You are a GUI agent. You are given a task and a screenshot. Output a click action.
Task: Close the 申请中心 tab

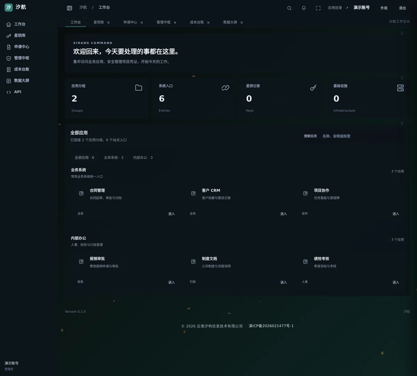[x=142, y=23]
